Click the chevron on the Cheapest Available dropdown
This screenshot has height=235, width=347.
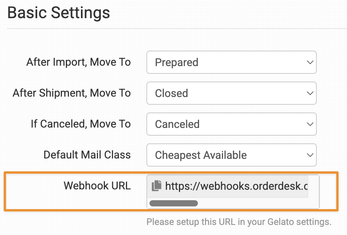pyautogui.click(x=309, y=155)
